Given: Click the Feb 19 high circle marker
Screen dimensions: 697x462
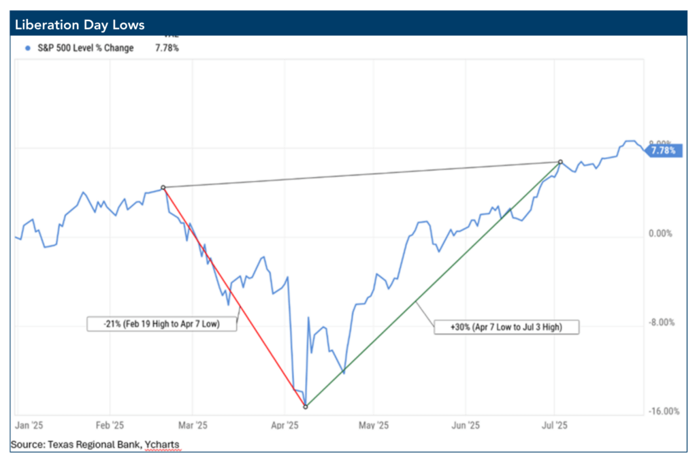Looking at the screenshot, I should 163,187.
